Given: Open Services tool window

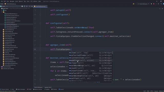Looking at the screenshot, I should [x=61, y=89].
